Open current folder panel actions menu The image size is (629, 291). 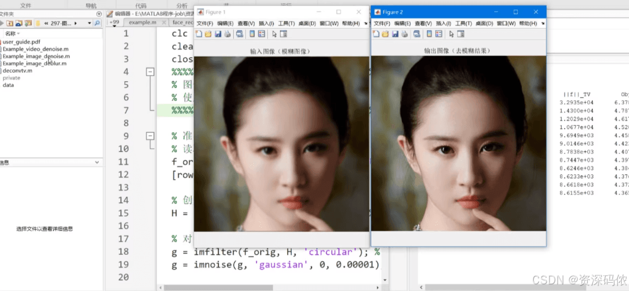[99, 14]
